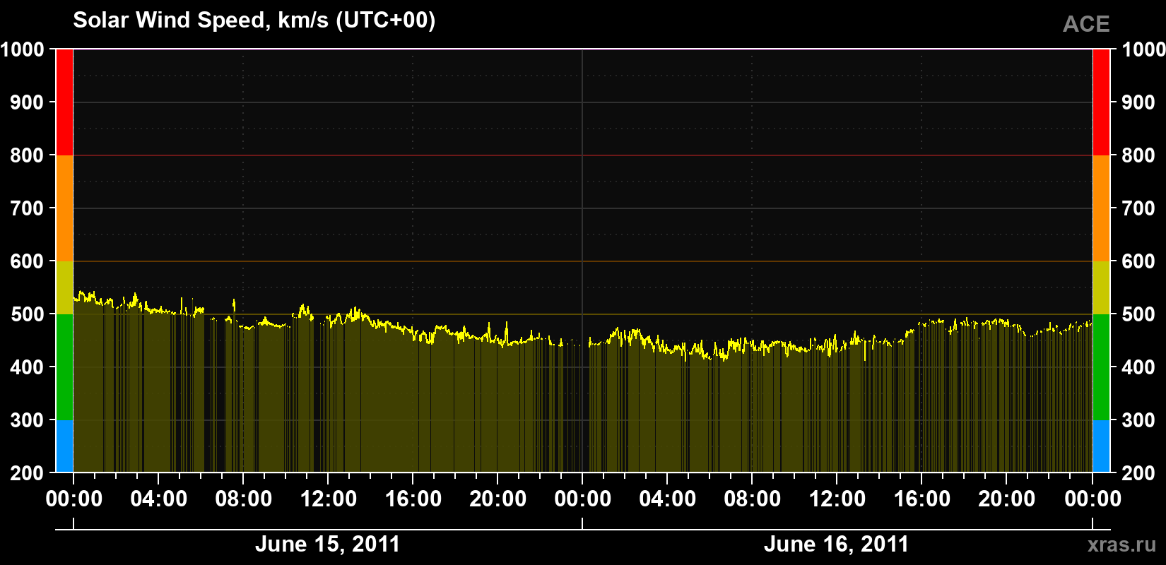Image resolution: width=1166 pixels, height=565 pixels.
Task: Click the midnight 00:00 label between days
Action: pyautogui.click(x=582, y=499)
